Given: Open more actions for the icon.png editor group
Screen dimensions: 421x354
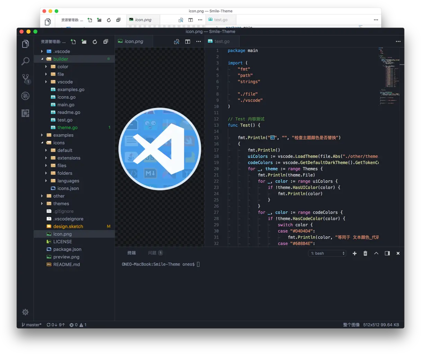Looking at the screenshot, I should (198, 42).
